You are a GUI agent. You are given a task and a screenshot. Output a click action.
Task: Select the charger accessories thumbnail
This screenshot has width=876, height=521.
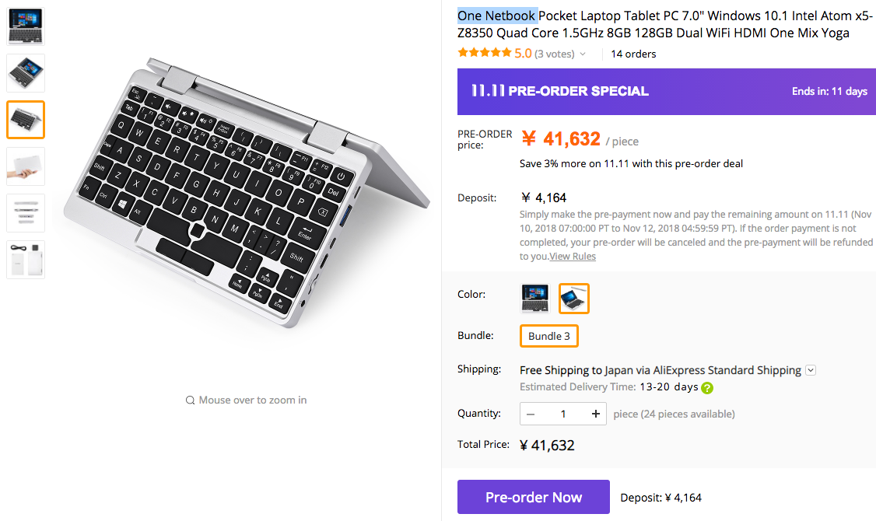pos(26,259)
